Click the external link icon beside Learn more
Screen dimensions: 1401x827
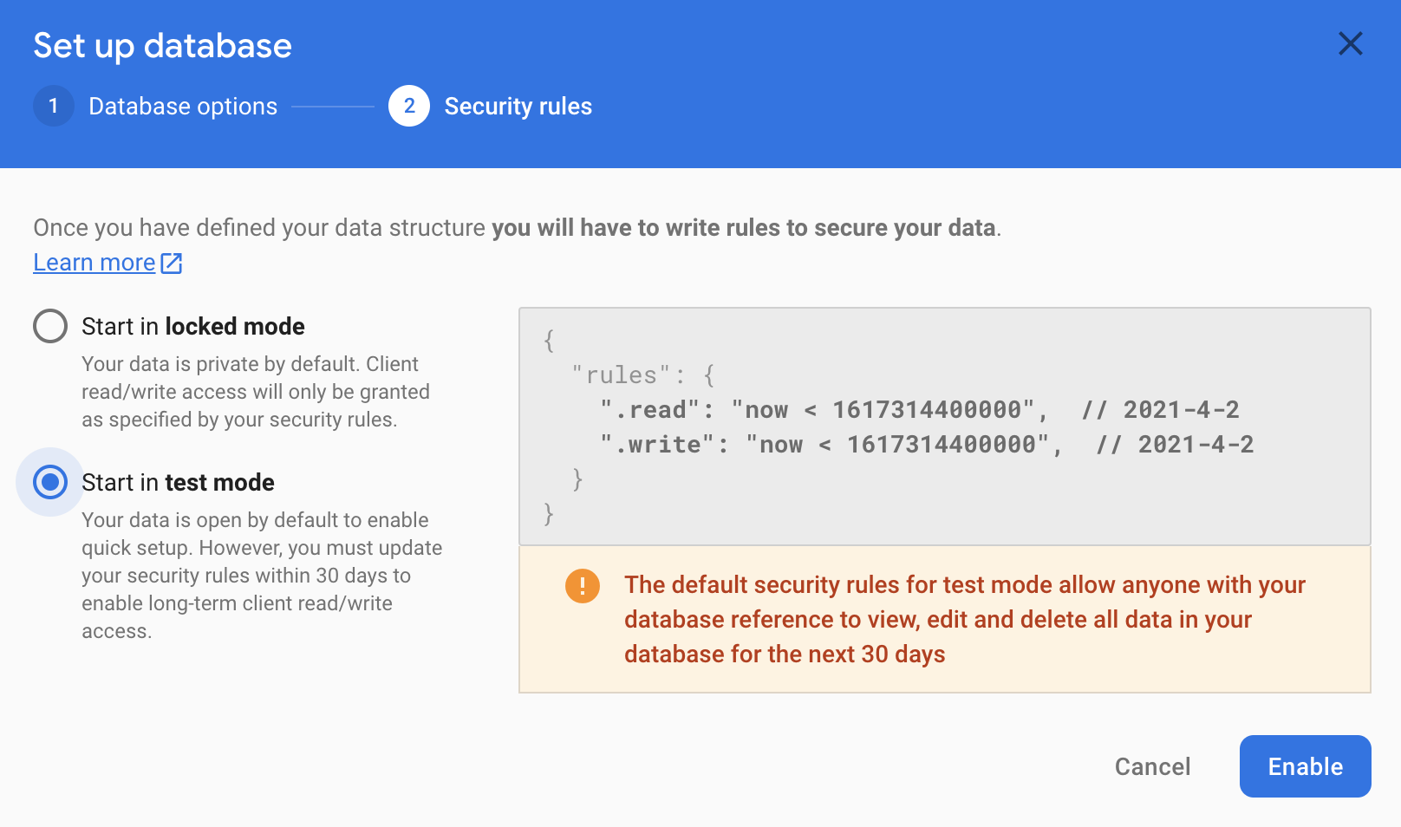[x=172, y=262]
